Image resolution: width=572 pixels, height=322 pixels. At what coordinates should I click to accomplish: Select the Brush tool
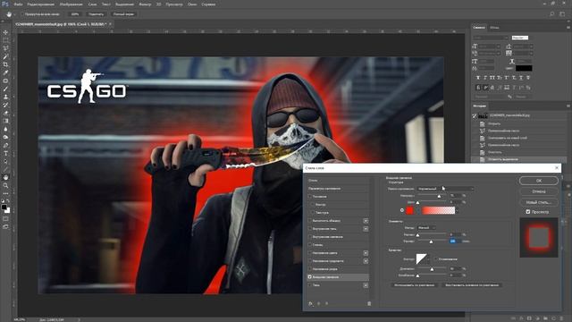(x=5, y=89)
